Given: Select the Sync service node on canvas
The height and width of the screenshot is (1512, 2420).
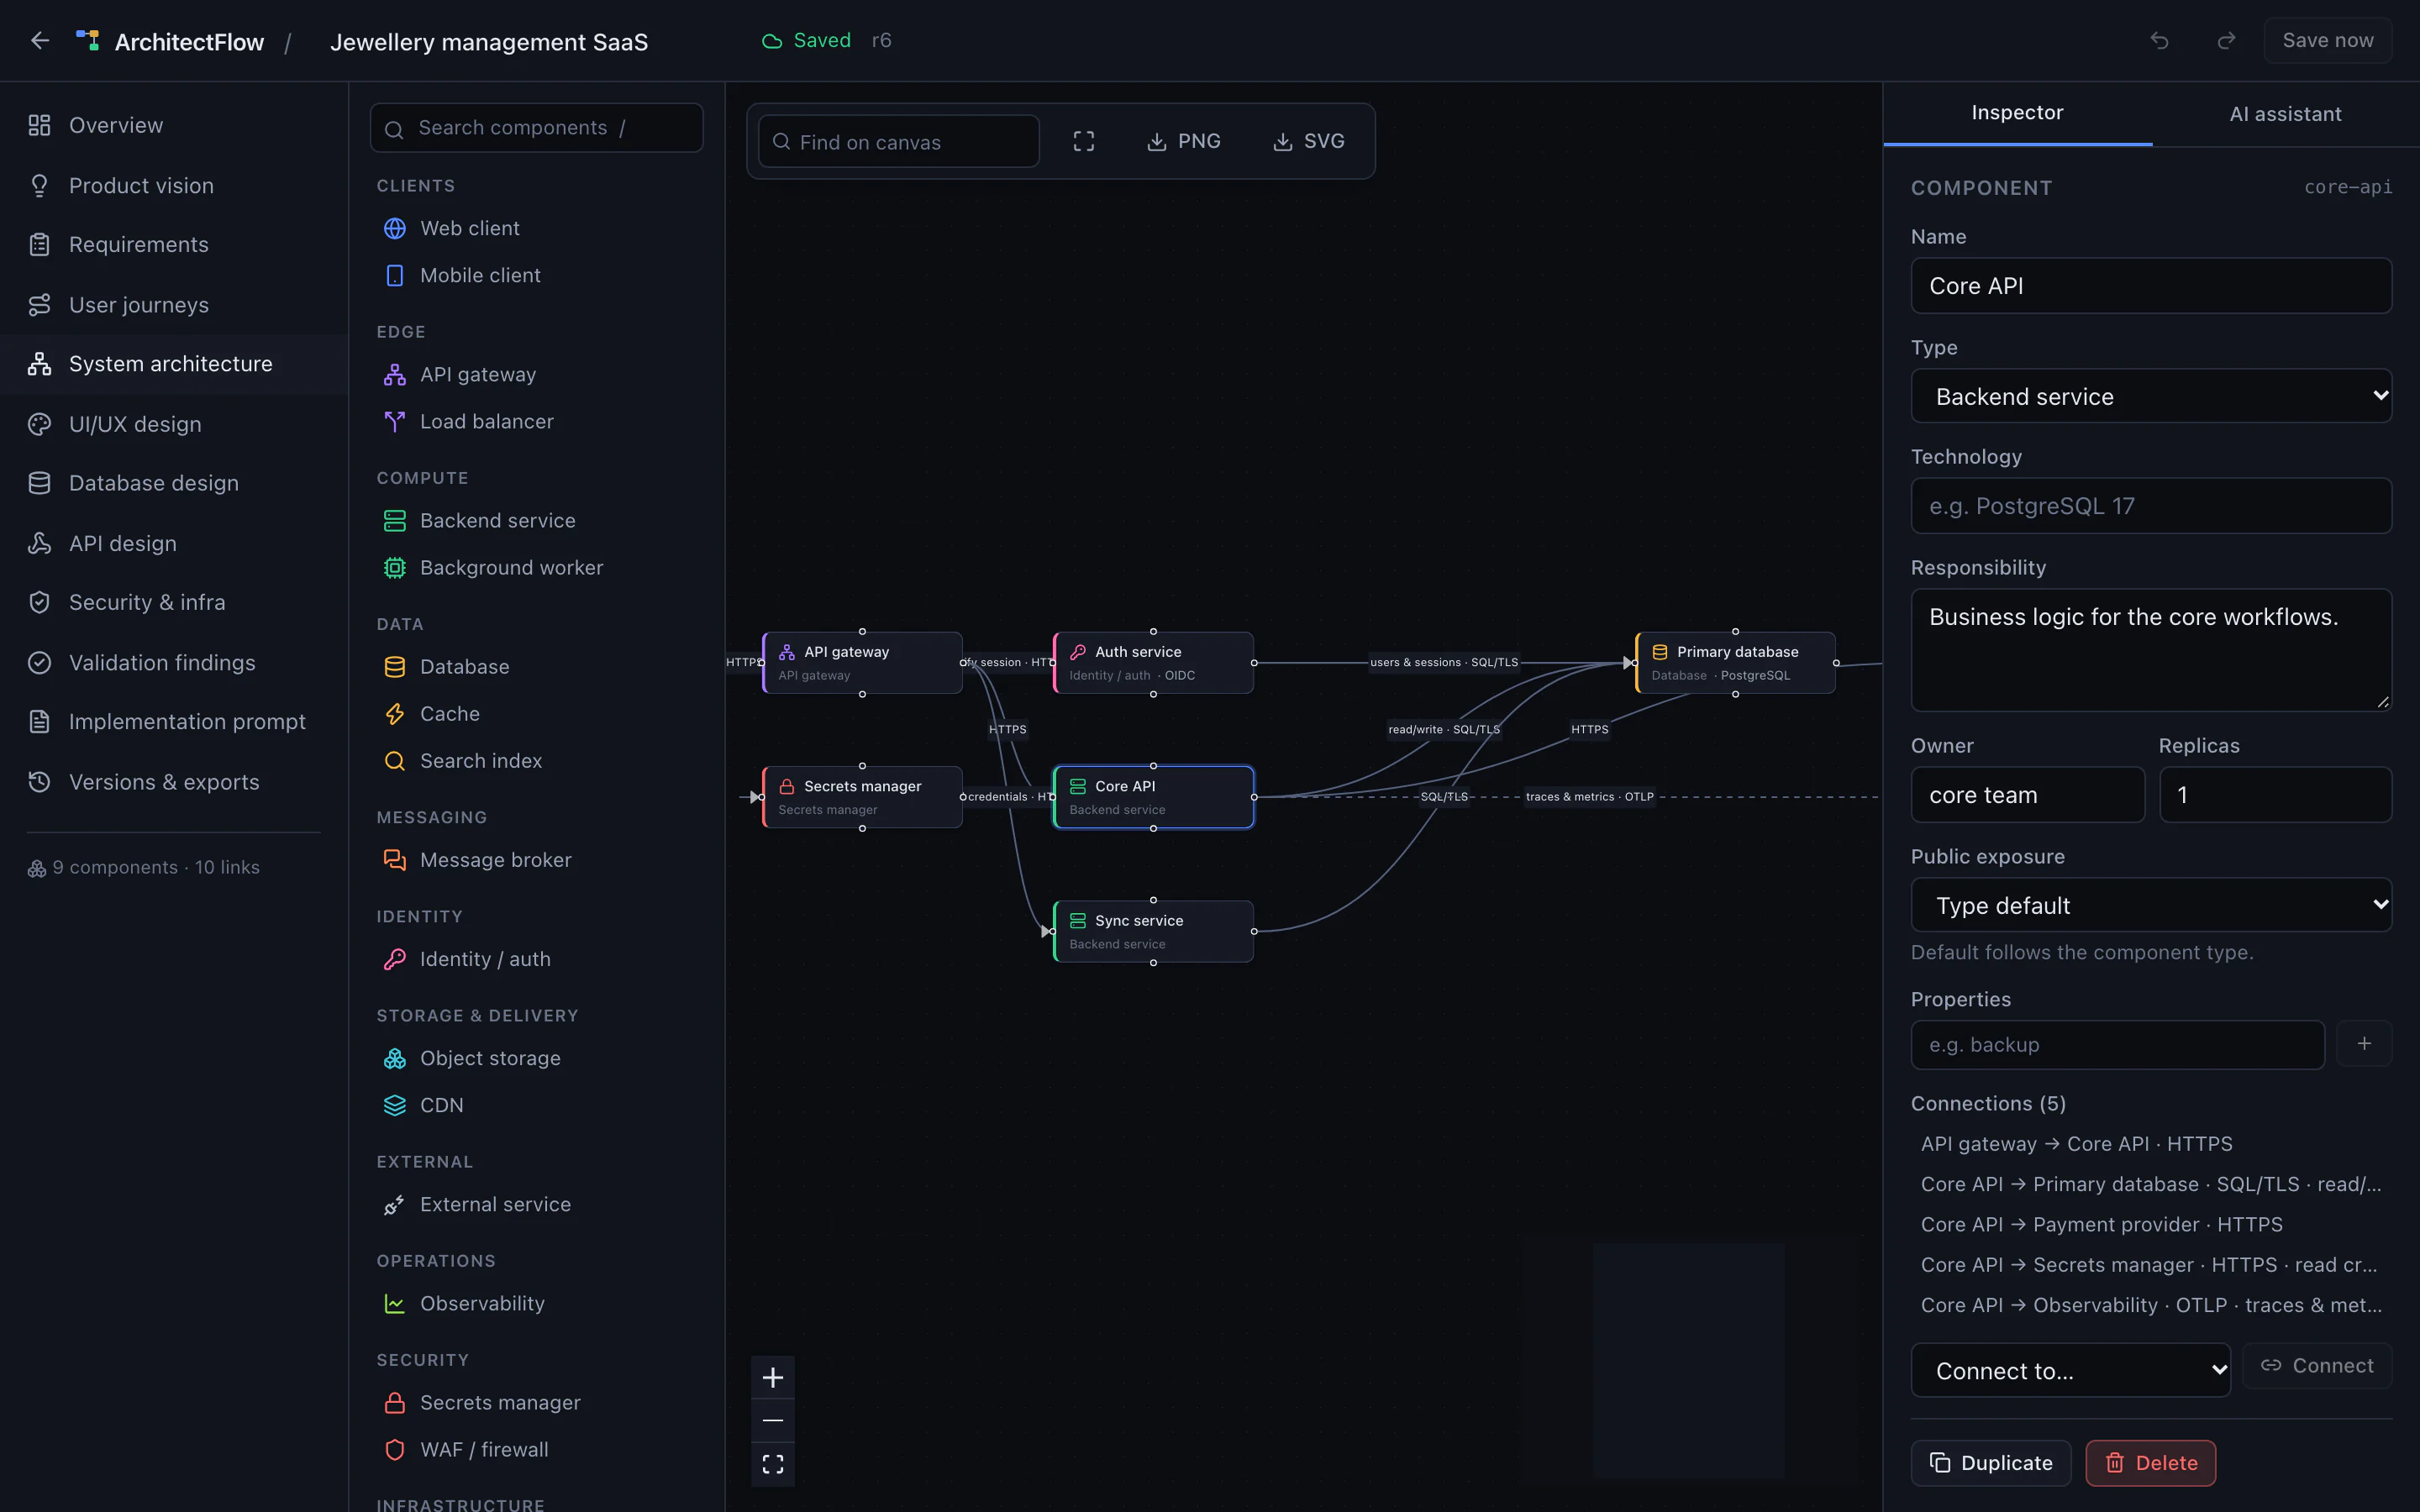Looking at the screenshot, I should (1153, 931).
